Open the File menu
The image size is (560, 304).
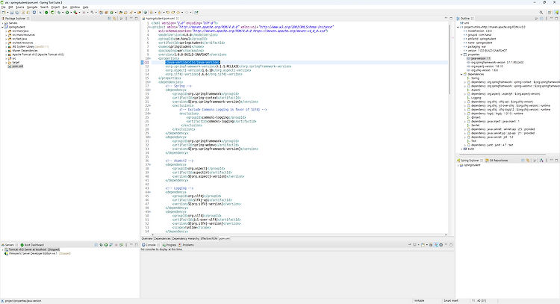click(x=3, y=7)
